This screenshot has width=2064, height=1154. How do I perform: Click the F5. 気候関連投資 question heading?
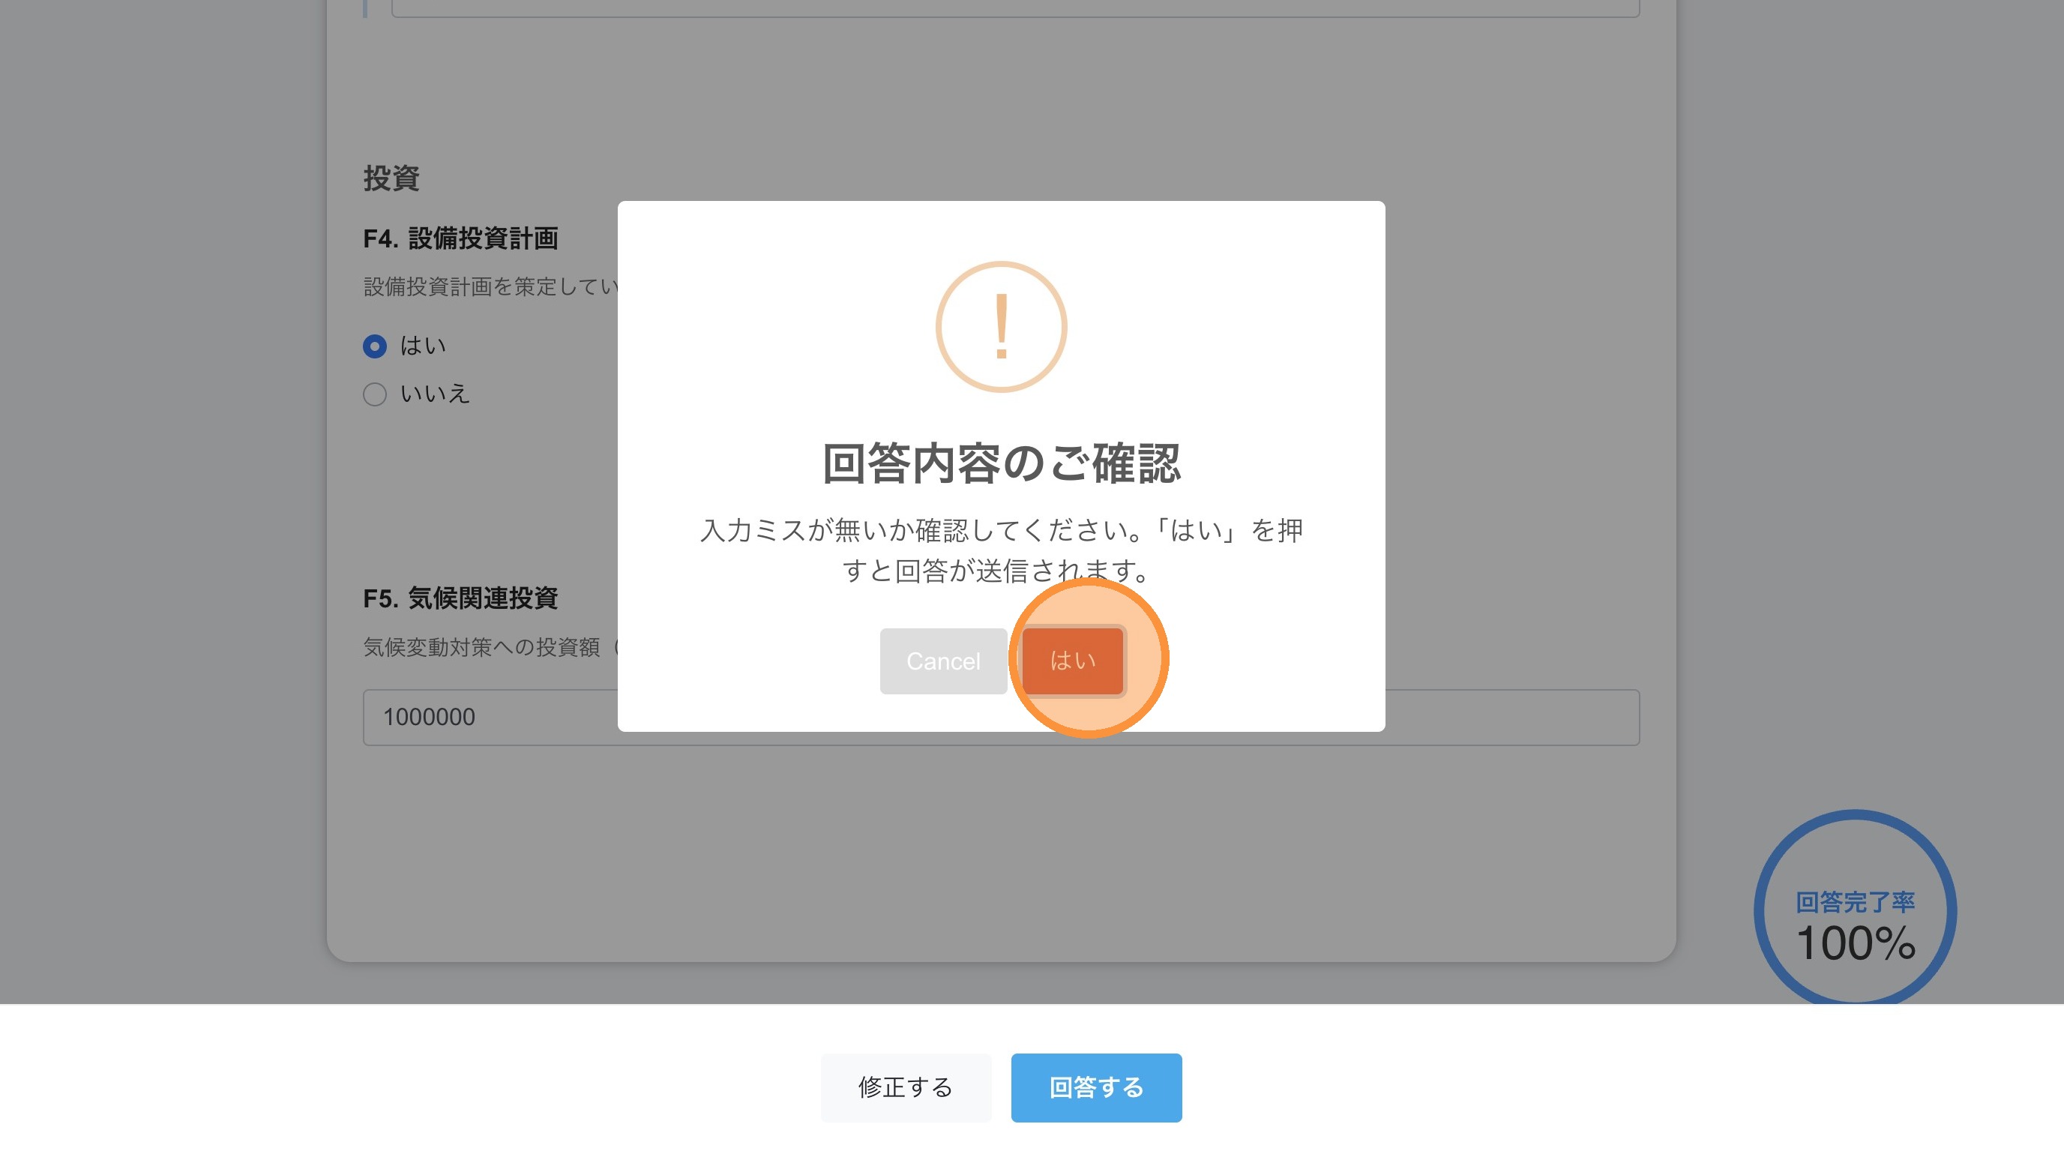coord(461,598)
